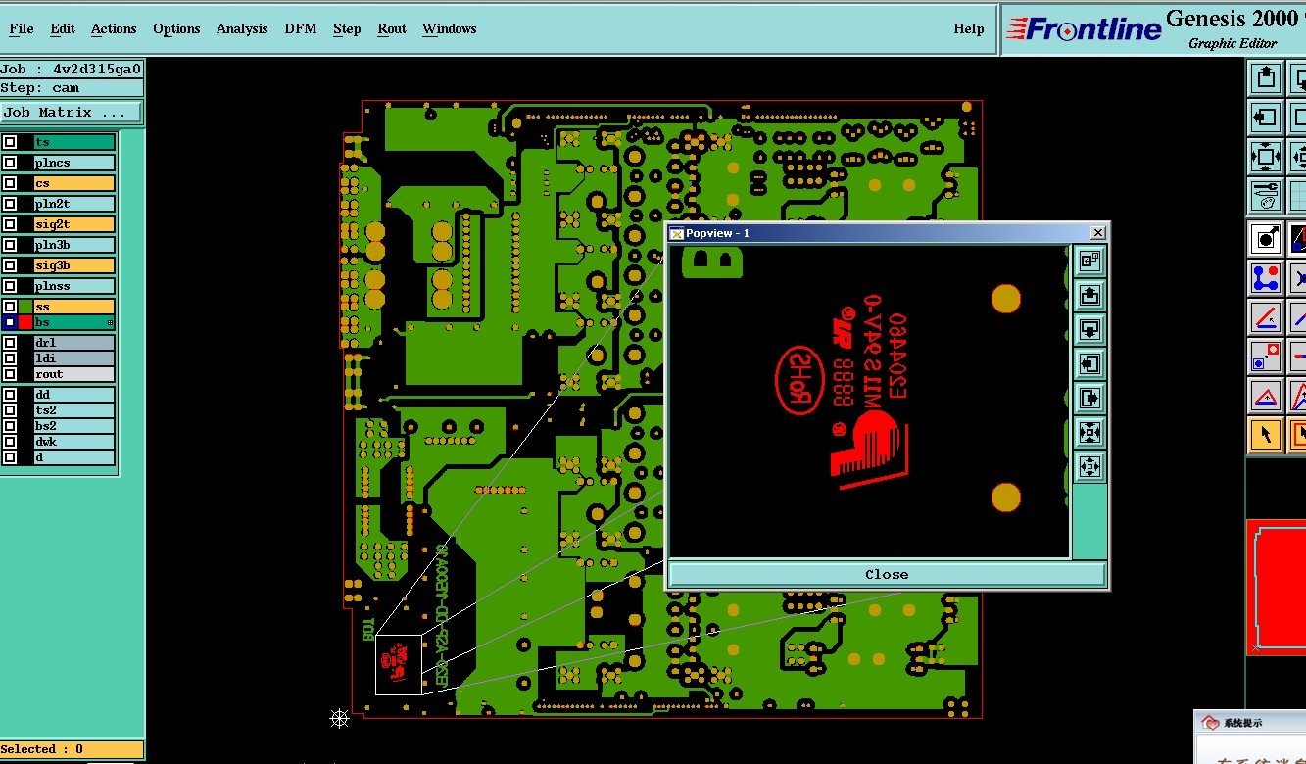
Task: Click Popview zoom in arrows icon
Action: click(1089, 432)
